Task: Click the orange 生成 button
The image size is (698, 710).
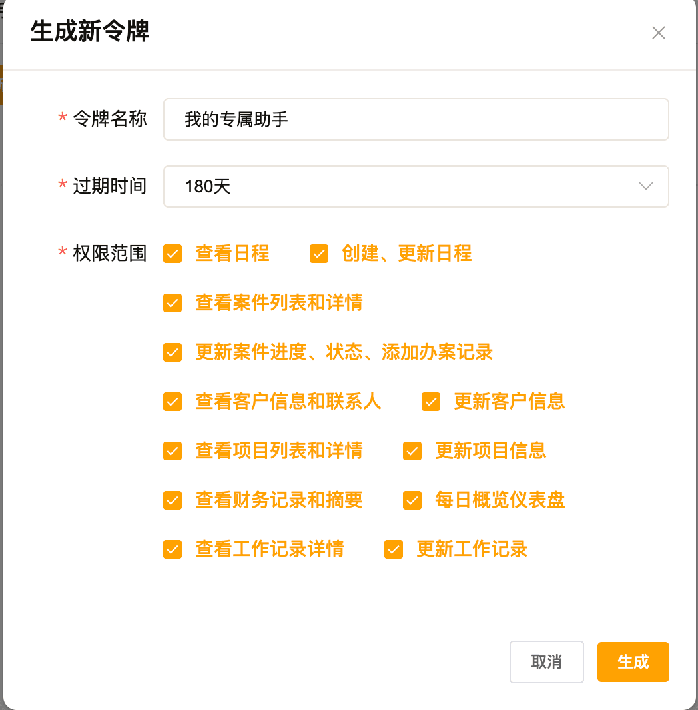Action: tap(633, 662)
